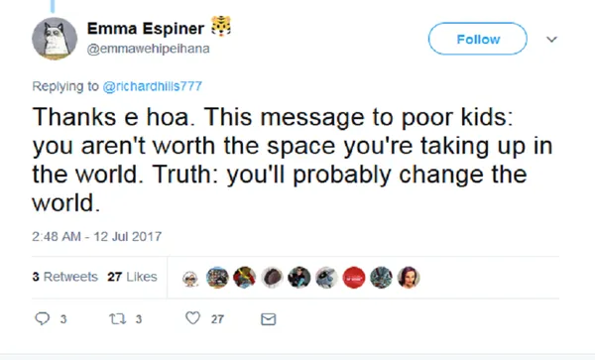The width and height of the screenshot is (595, 360).
Task: Click the grey robot-like liker avatar
Action: pyautogui.click(x=326, y=278)
